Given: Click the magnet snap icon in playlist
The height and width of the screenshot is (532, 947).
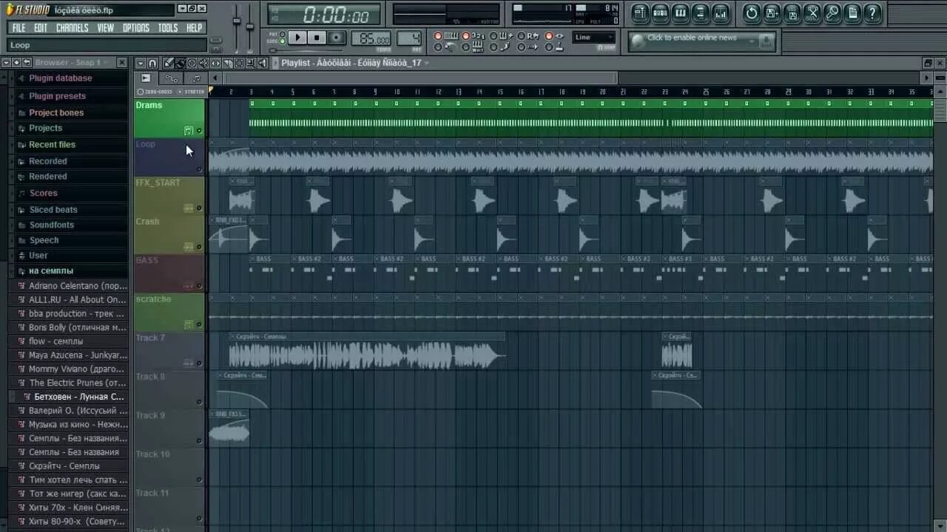Looking at the screenshot, I should point(152,63).
